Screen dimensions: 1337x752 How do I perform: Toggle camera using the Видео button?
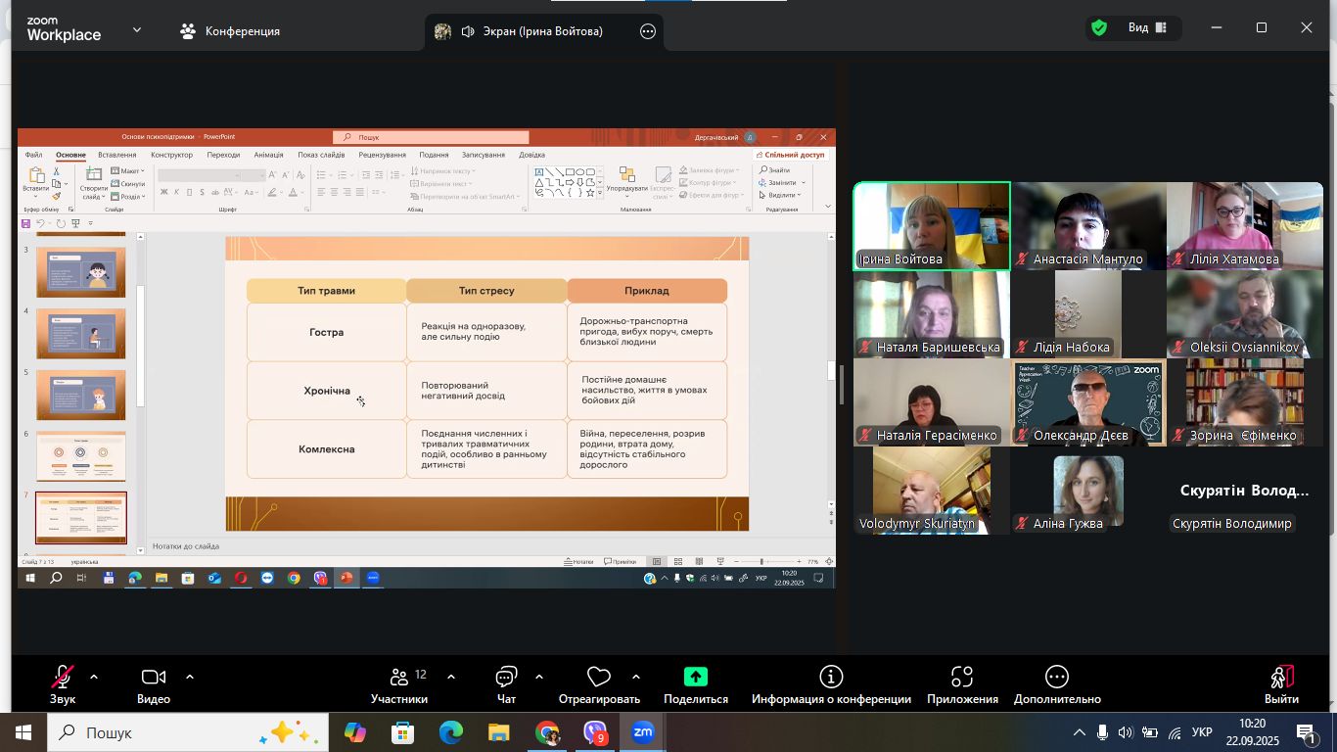coord(154,684)
